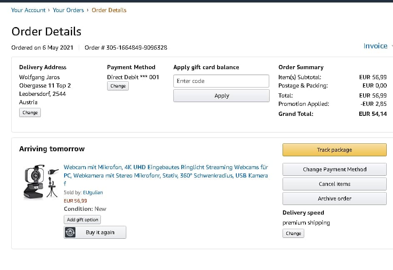This screenshot has height=270, width=393.
Task: Change the delivery address
Action: (x=30, y=112)
